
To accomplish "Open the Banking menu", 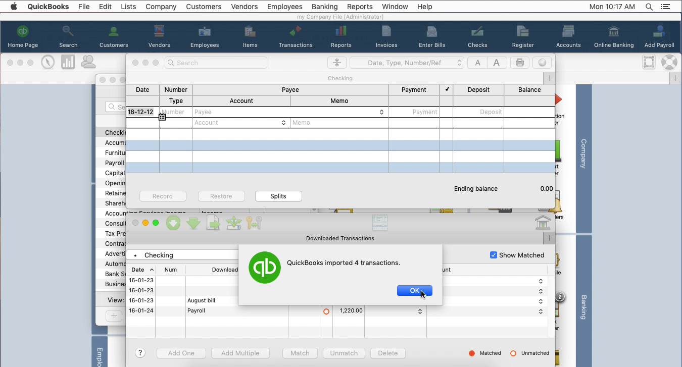I will (324, 7).
